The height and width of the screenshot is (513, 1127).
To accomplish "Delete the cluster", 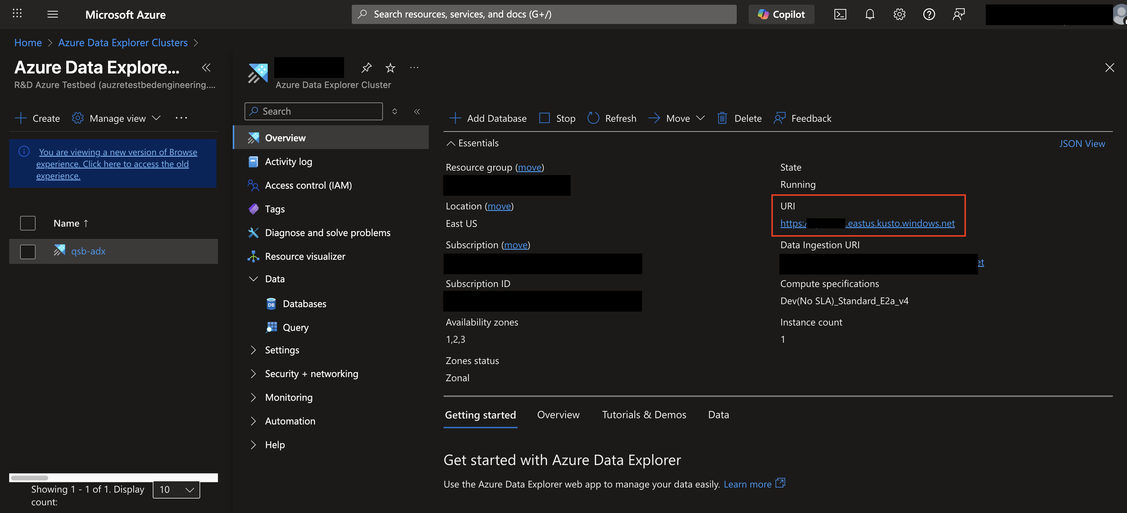I will (x=739, y=118).
